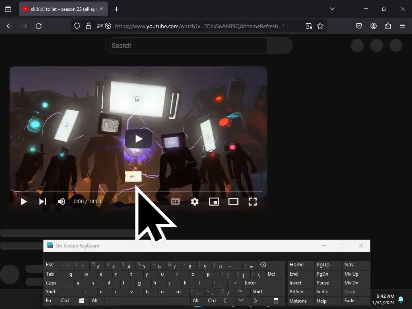
Task: Open tracking protection shield icon
Action: [x=77, y=26]
